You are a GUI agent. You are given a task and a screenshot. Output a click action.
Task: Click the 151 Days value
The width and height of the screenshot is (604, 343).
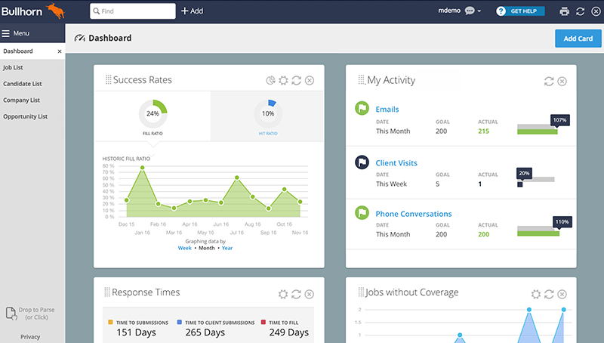137,332
